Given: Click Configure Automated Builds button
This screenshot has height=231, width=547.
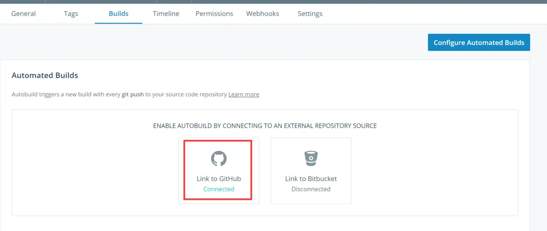Looking at the screenshot, I should [479, 42].
